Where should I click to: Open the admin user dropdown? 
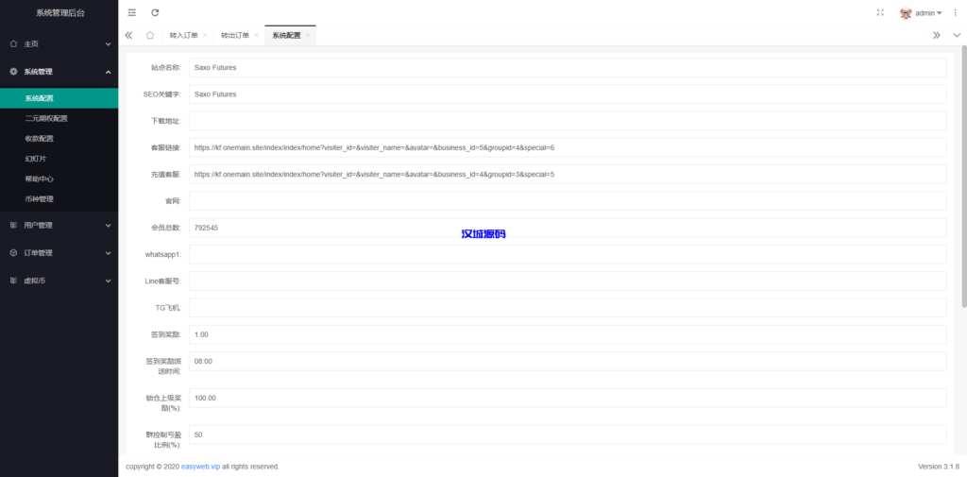pyautogui.click(x=921, y=13)
